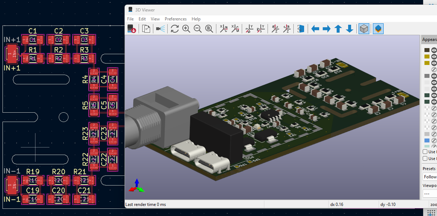Click the blue color swatch in Appearance panel
The width and height of the screenshot is (437, 216).
[427, 141]
